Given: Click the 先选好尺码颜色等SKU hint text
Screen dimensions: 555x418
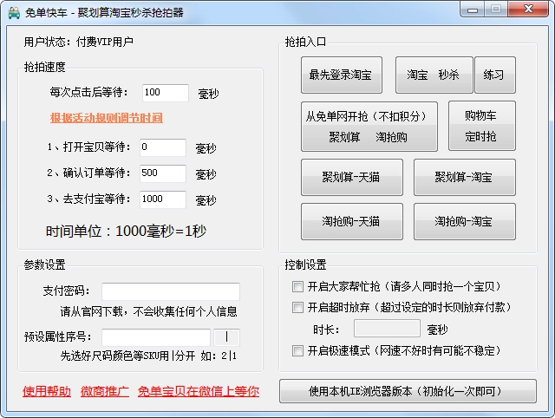Looking at the screenshot, I should point(148,356).
